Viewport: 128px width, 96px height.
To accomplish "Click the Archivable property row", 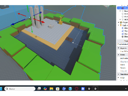I will click(122, 58).
